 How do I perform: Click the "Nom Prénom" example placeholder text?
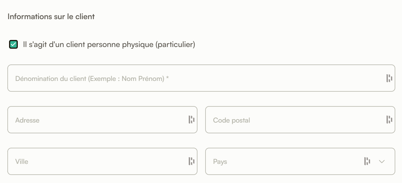coord(143,79)
